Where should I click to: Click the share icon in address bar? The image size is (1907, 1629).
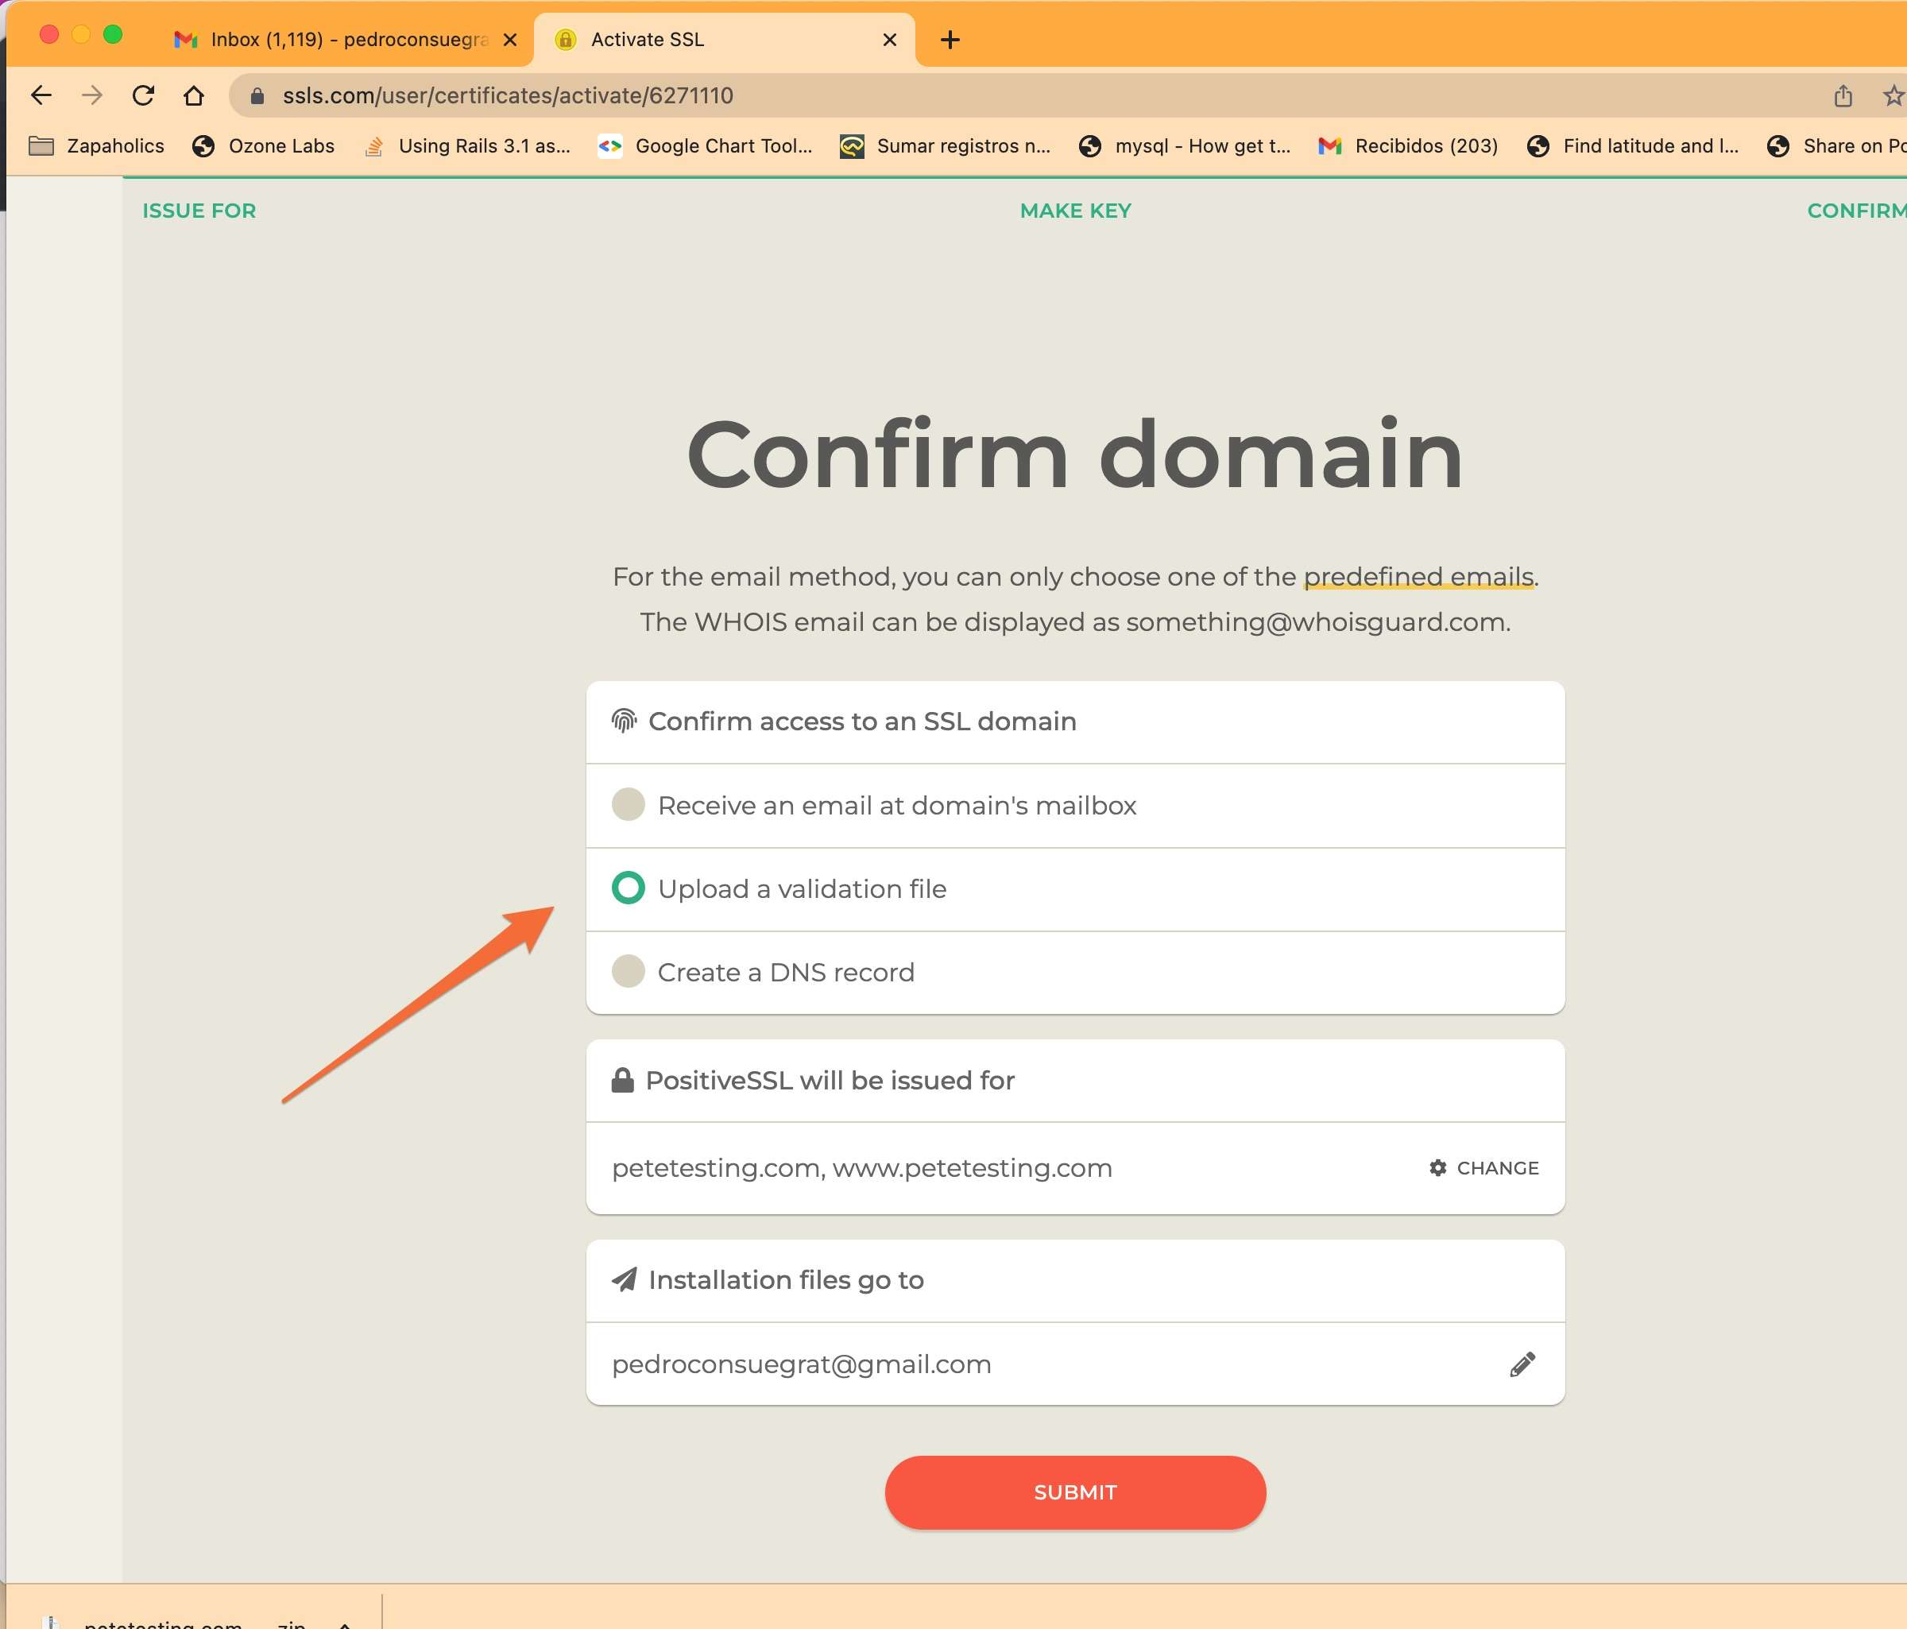[1842, 95]
